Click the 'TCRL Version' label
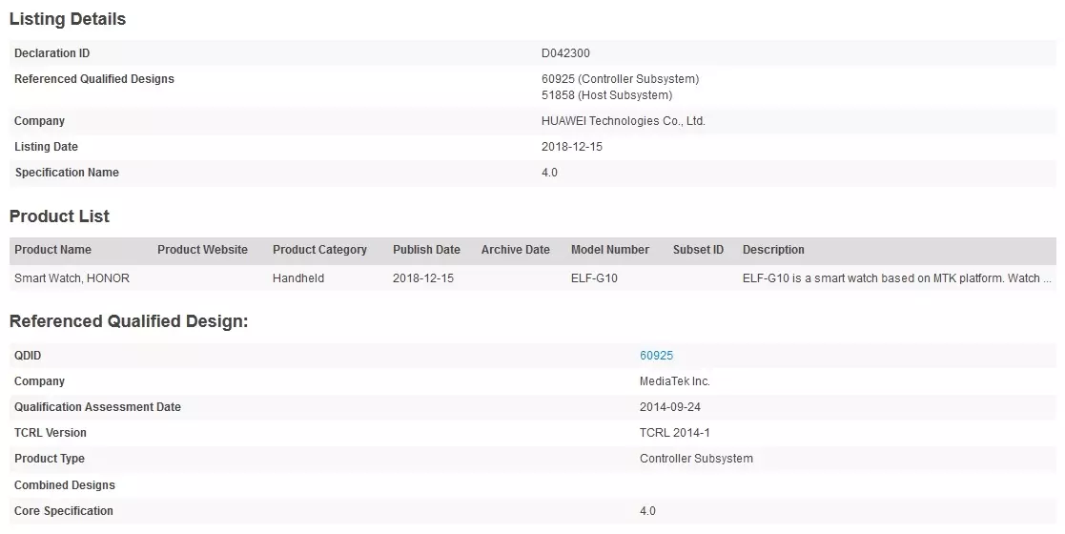The height and width of the screenshot is (534, 1065). [51, 433]
